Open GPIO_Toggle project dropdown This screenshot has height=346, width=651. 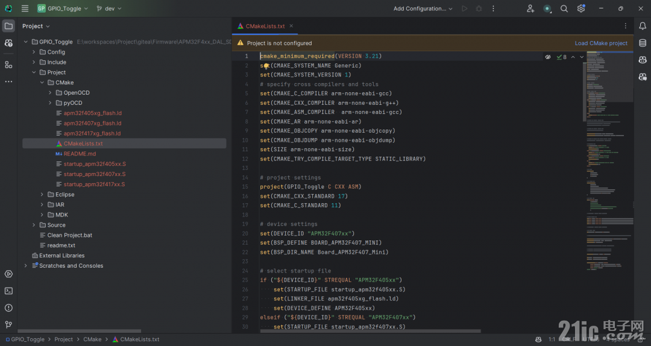62,8
